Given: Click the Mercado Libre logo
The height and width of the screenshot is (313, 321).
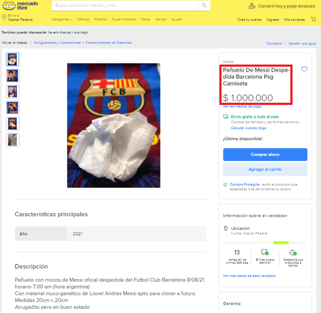Looking at the screenshot, I should coord(20,5).
